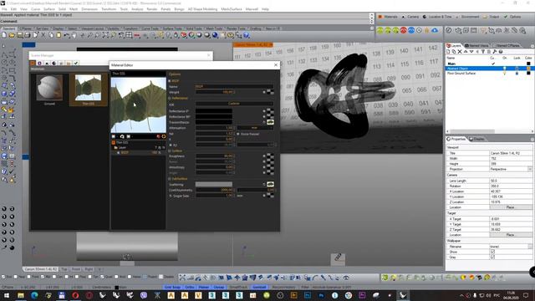Open the viewport title dropdown arrow
This screenshot has height=301, width=535.
coord(271,44)
